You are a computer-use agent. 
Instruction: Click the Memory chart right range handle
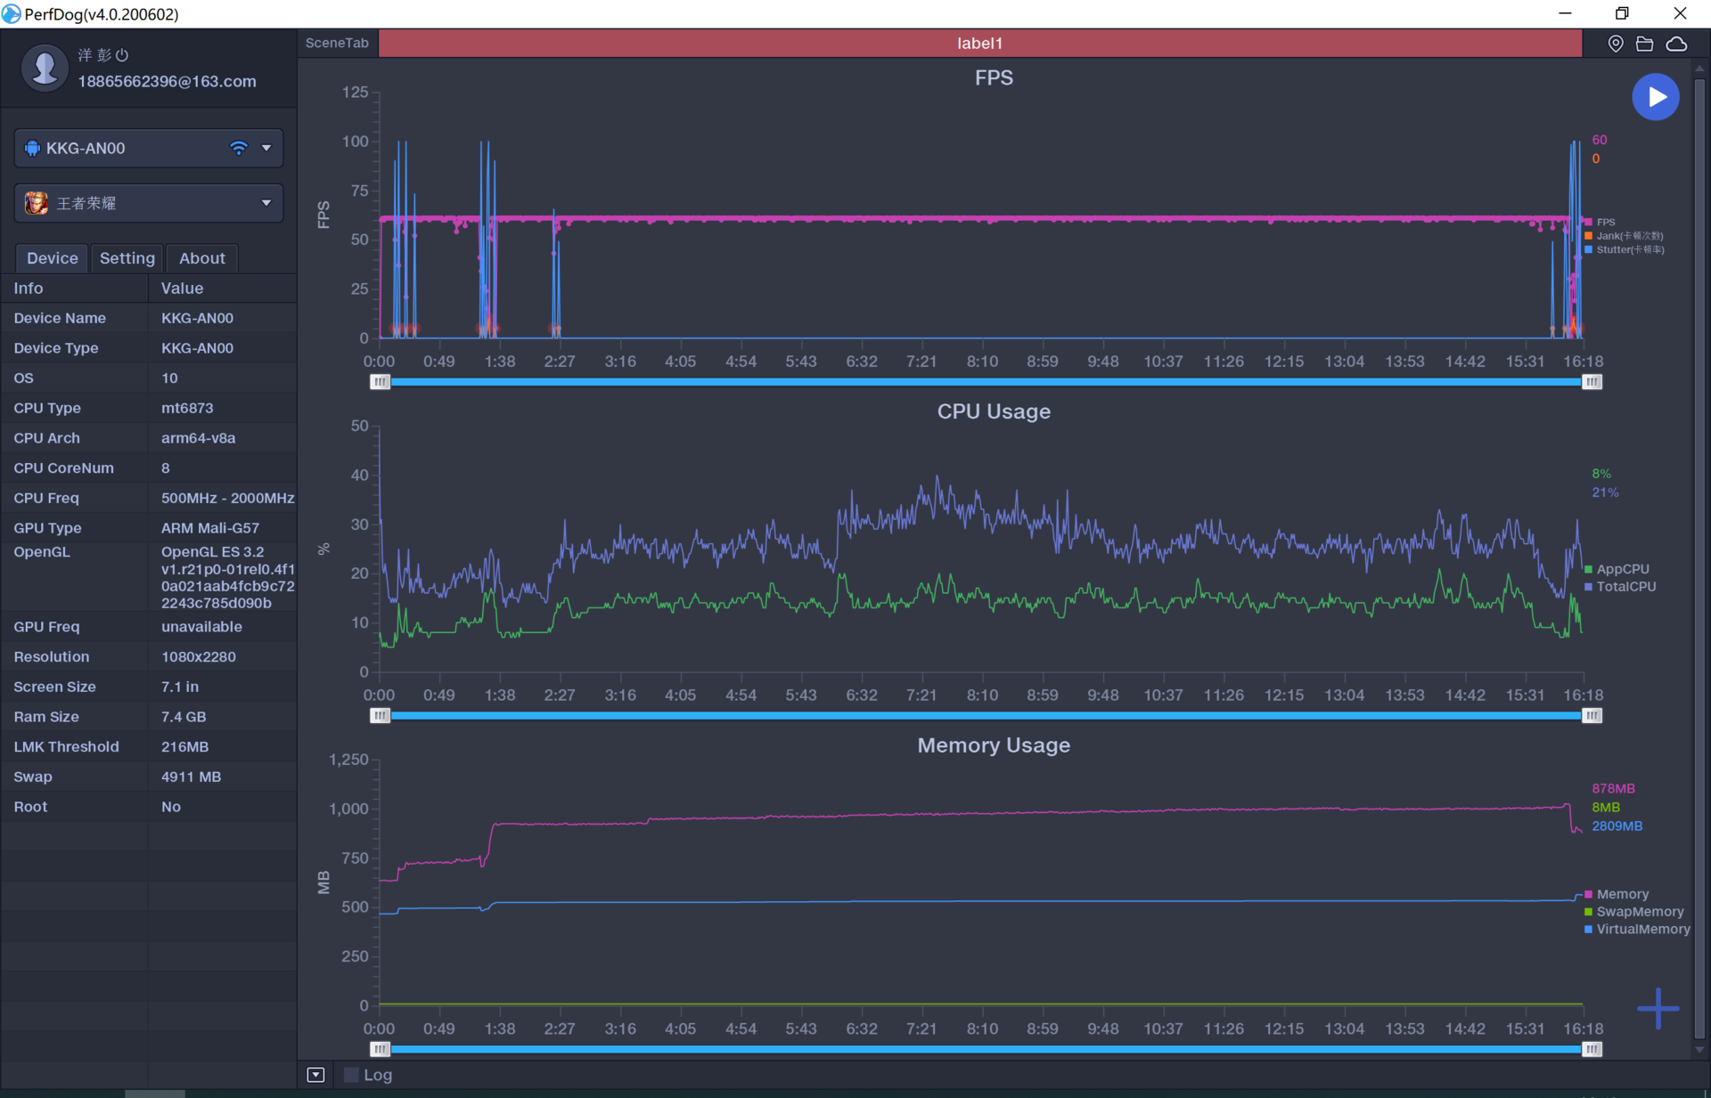pos(1592,1049)
